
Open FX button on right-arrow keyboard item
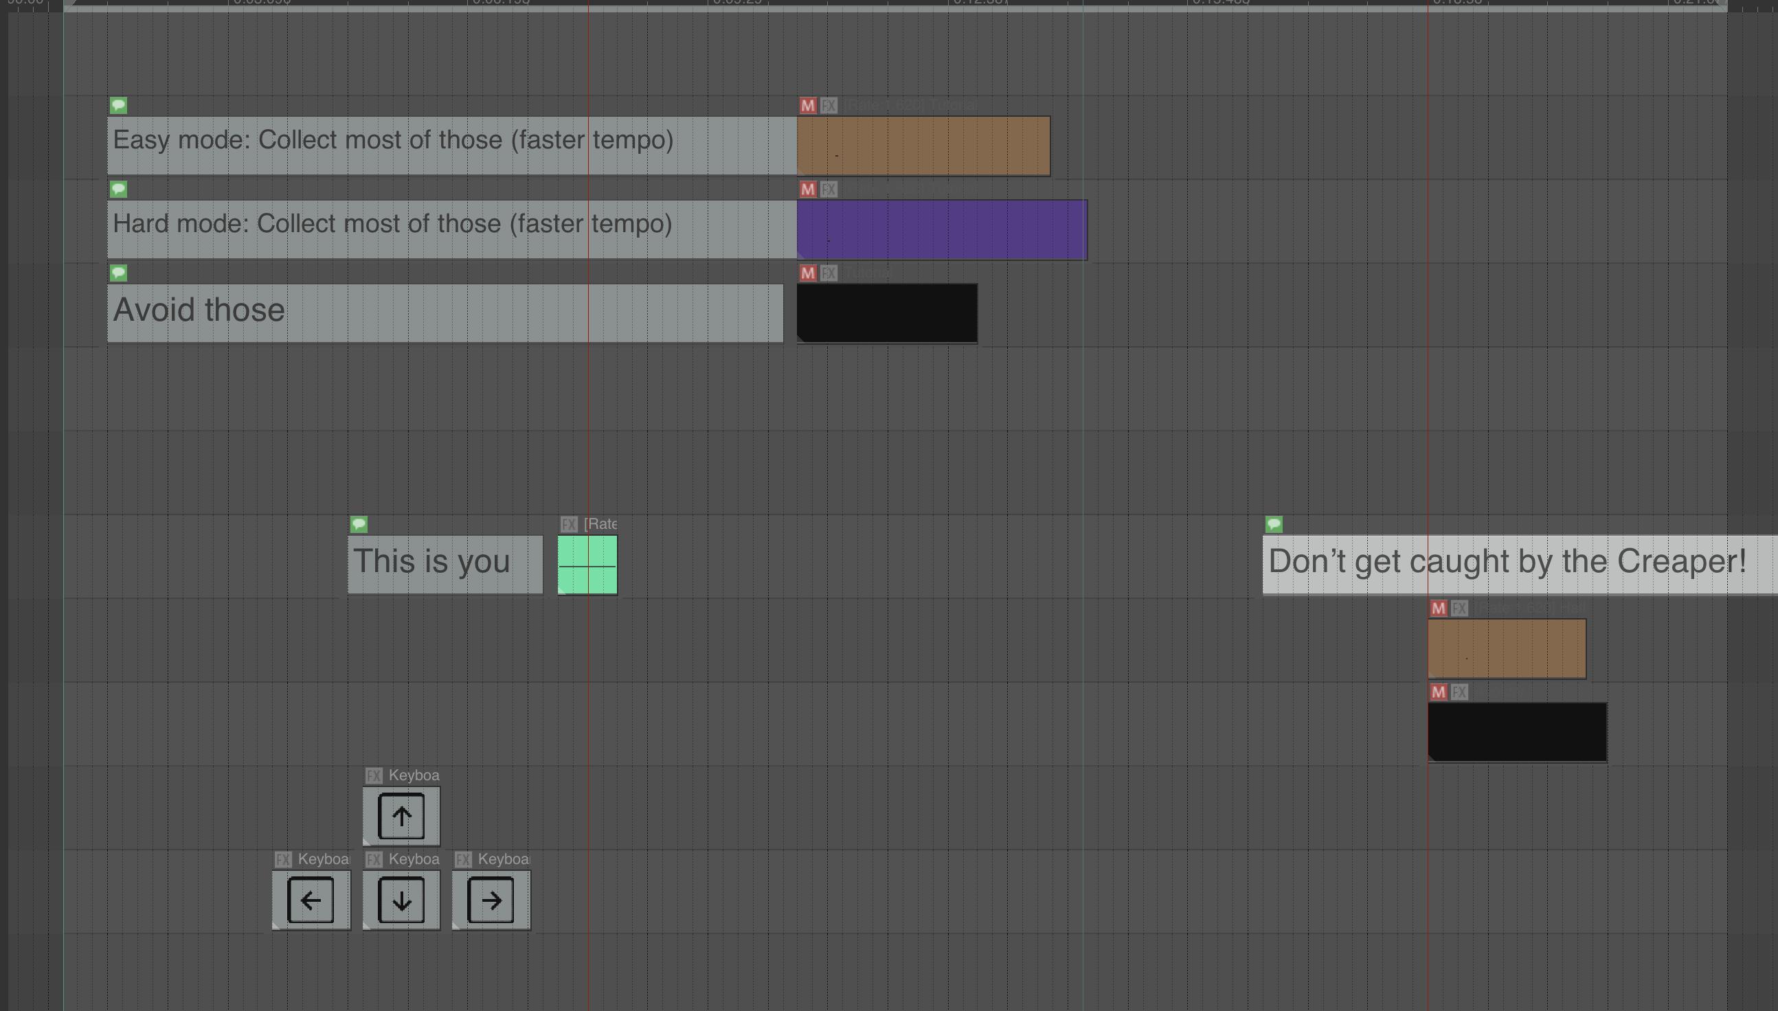coord(463,860)
